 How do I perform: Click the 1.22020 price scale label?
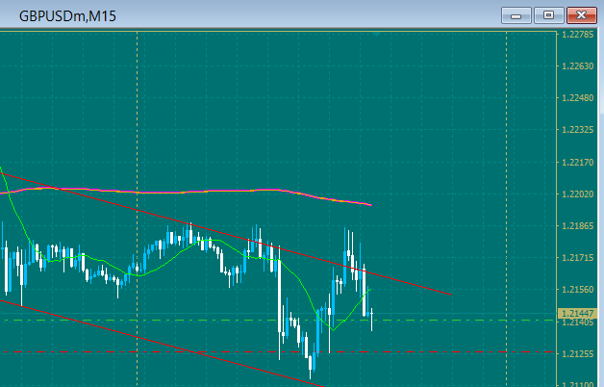[578, 194]
